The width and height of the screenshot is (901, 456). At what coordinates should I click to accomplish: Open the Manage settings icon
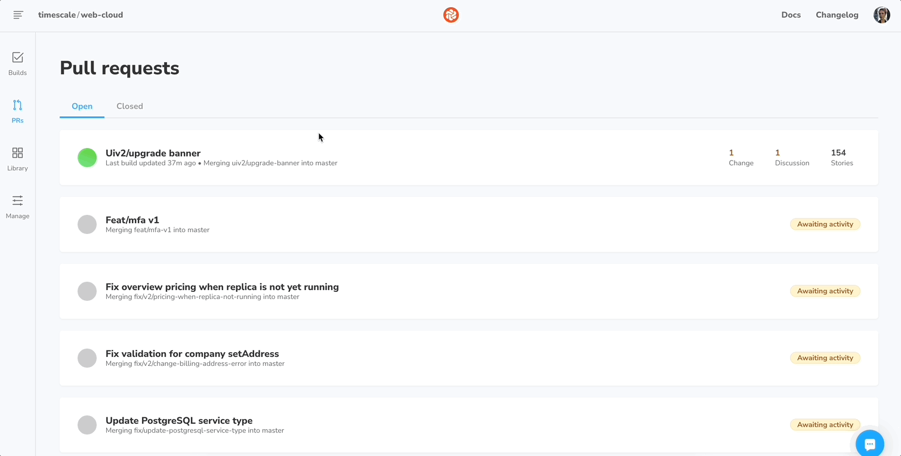17,207
